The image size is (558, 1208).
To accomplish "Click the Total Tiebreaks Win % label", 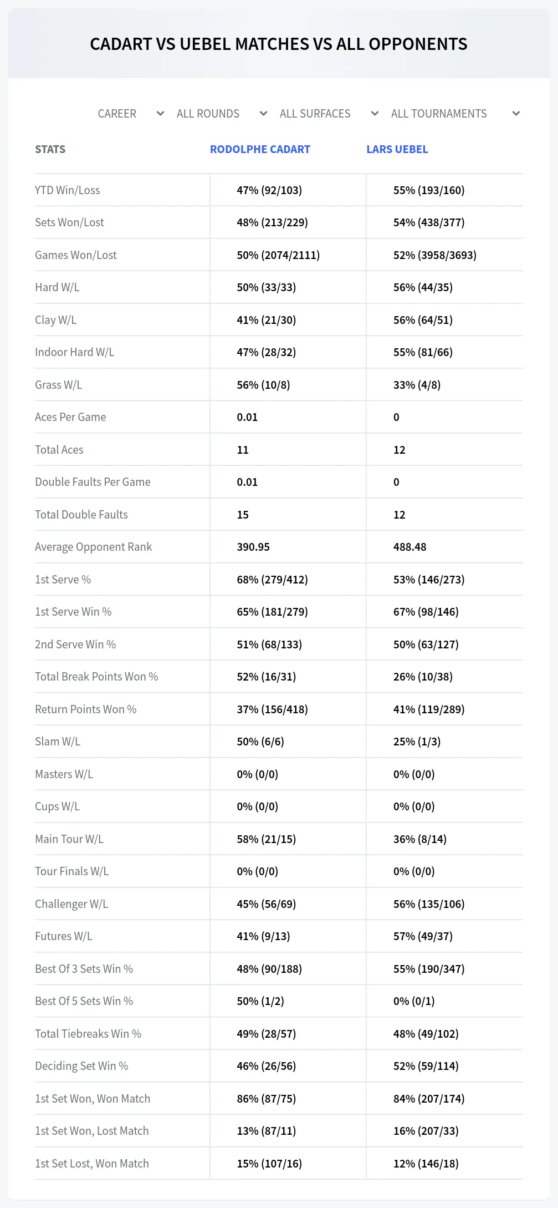I will pos(88,1034).
